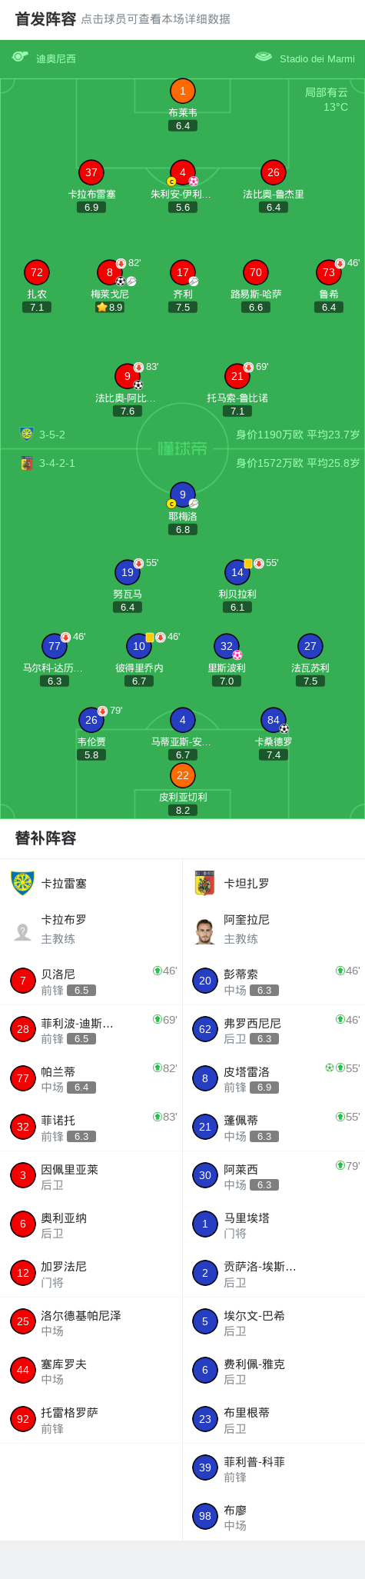Click the stadium icon beside Stadio dei Marmi

pos(264,57)
